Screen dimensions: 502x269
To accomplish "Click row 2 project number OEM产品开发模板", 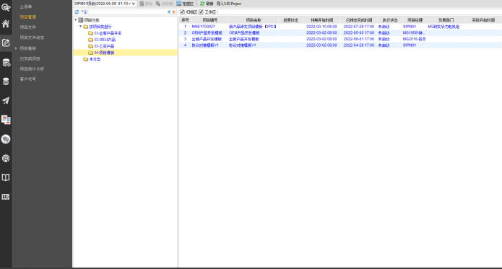I will [x=207, y=33].
